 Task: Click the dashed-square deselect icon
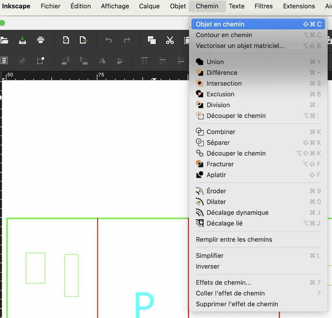coord(40,61)
